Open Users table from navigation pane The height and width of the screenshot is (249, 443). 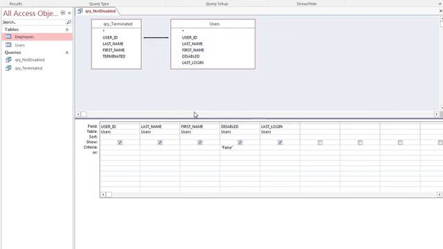coord(37,45)
